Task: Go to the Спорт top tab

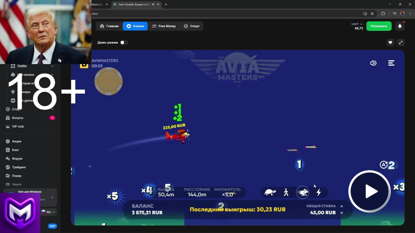Action: 192,26
